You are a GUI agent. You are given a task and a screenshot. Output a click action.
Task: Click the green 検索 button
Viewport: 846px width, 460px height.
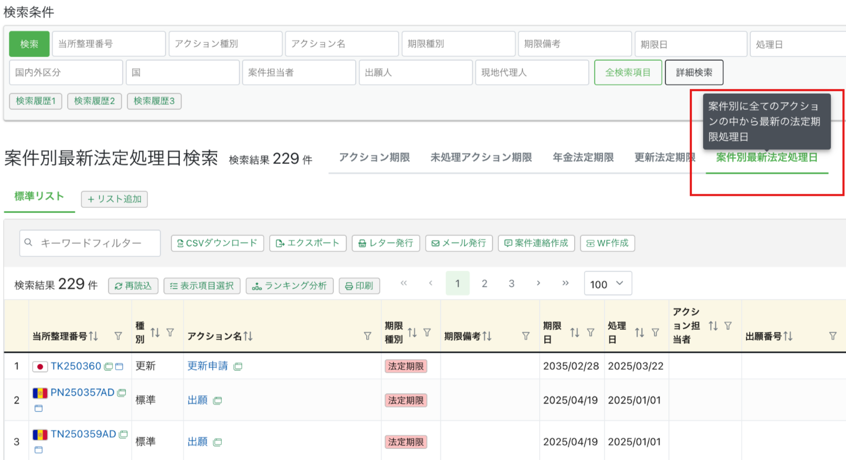coord(29,44)
